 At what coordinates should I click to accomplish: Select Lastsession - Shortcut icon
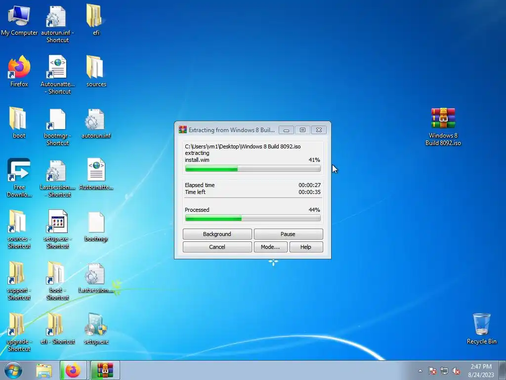point(57,178)
